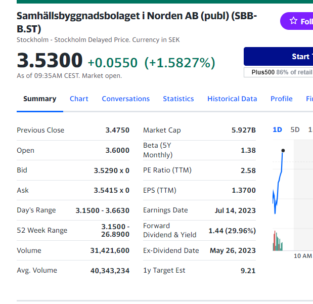
Task: Click the Earnings Date value Jul 14, 2023
Action: pos(235,210)
